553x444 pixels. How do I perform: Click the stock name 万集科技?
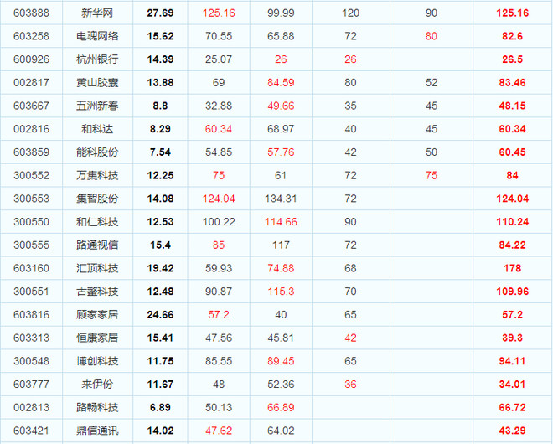coord(97,175)
